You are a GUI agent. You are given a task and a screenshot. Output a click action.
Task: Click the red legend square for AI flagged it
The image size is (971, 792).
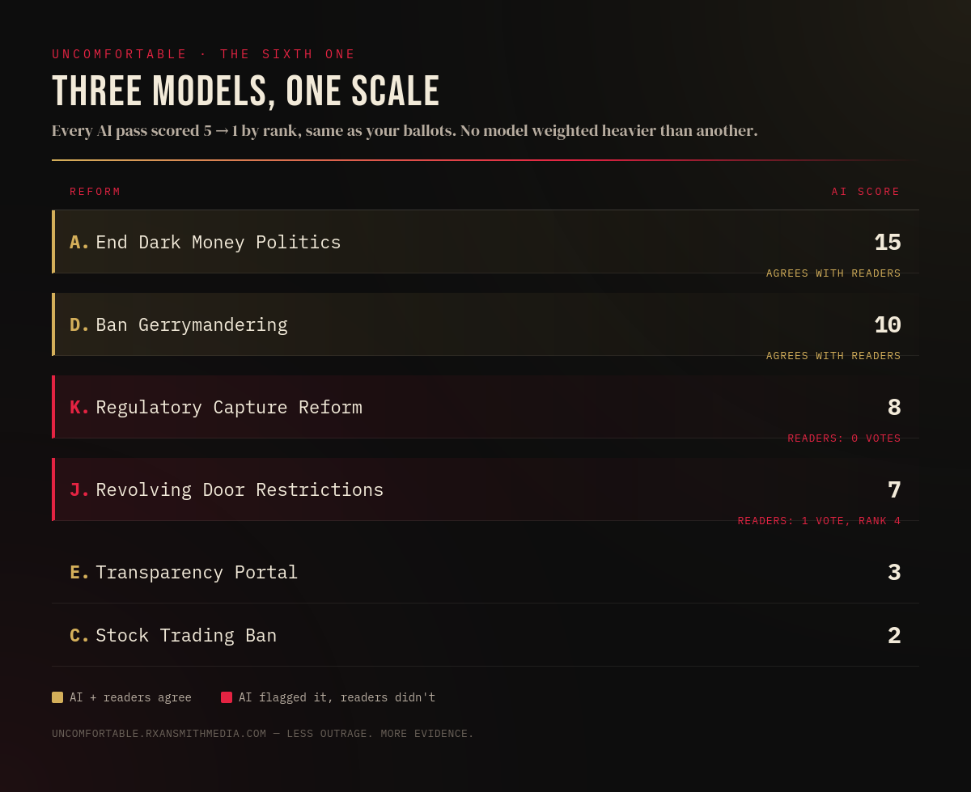(227, 697)
